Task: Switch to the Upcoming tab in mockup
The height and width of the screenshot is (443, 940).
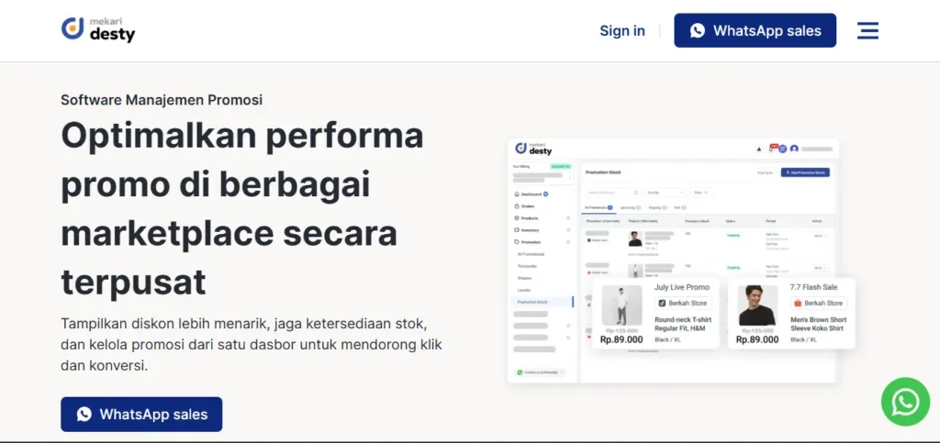Action: click(x=630, y=208)
